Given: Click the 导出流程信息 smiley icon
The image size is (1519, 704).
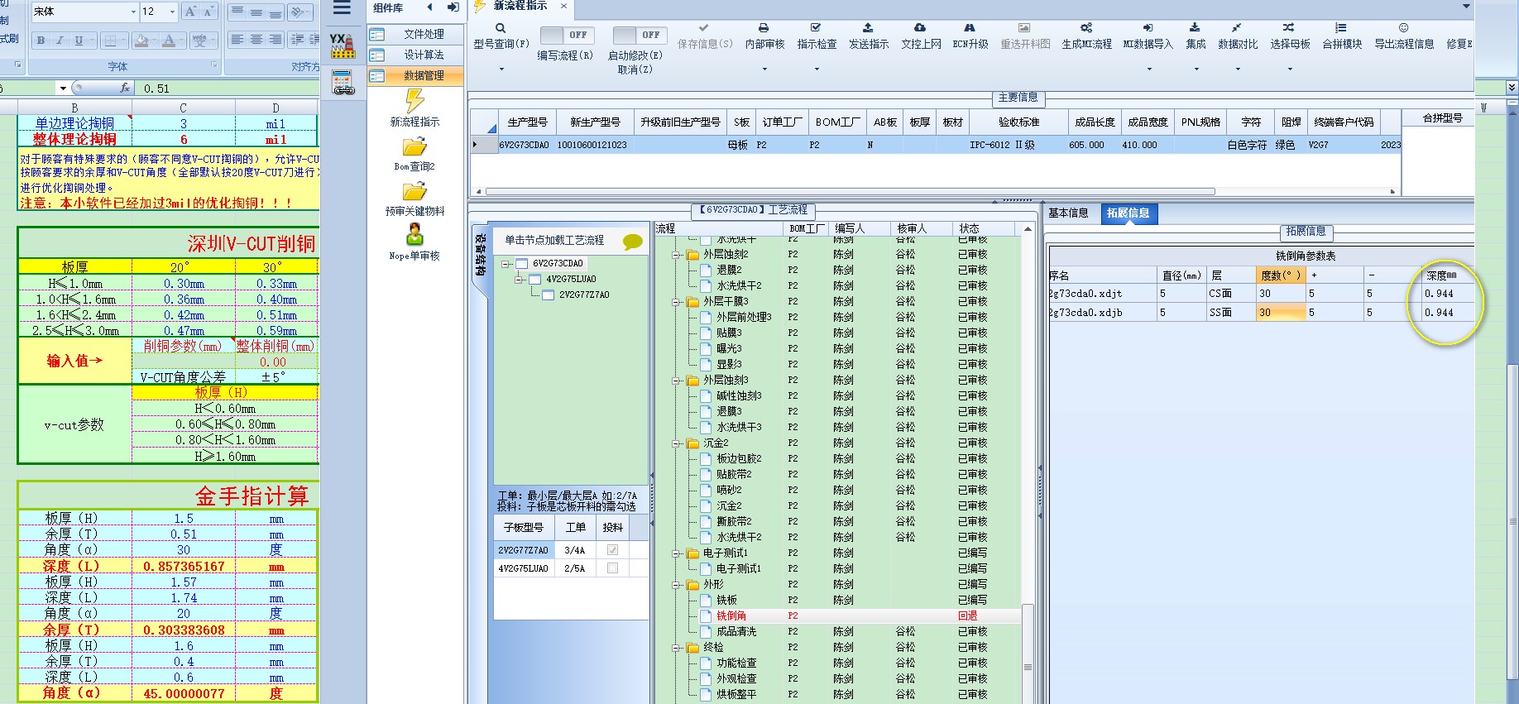Looking at the screenshot, I should tap(1403, 28).
